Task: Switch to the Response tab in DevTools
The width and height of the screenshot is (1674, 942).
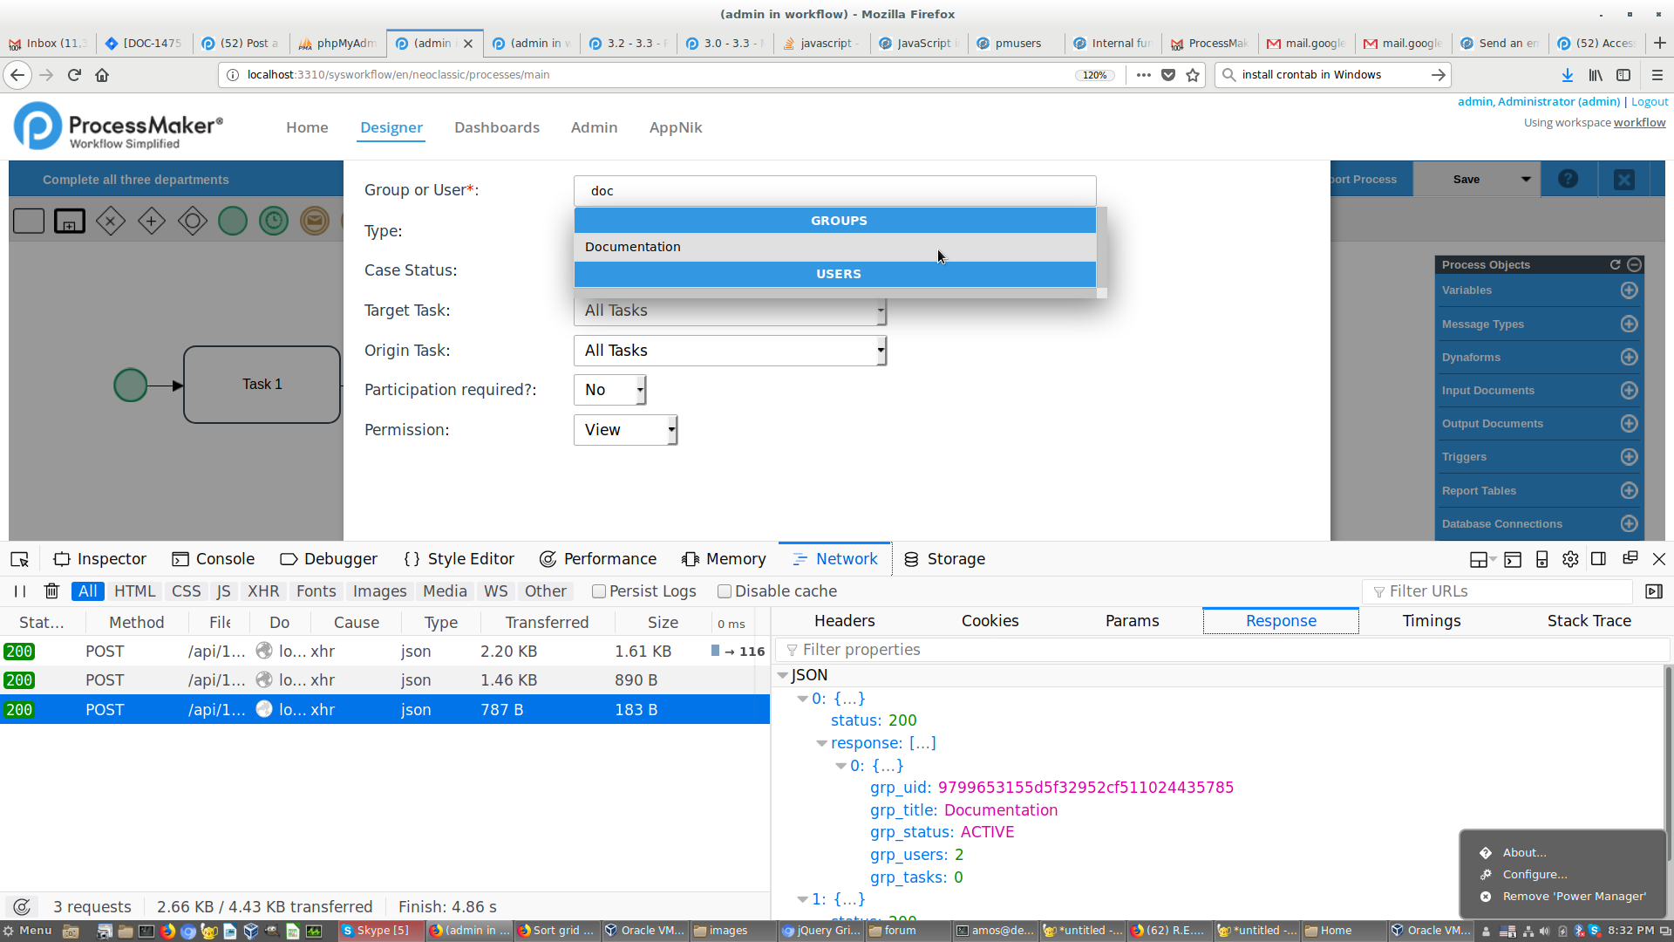Action: tap(1280, 621)
